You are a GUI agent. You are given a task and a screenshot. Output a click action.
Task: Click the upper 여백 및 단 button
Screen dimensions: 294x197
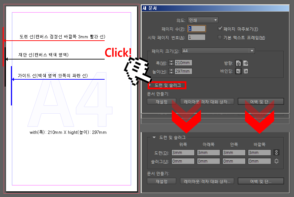click(261, 101)
